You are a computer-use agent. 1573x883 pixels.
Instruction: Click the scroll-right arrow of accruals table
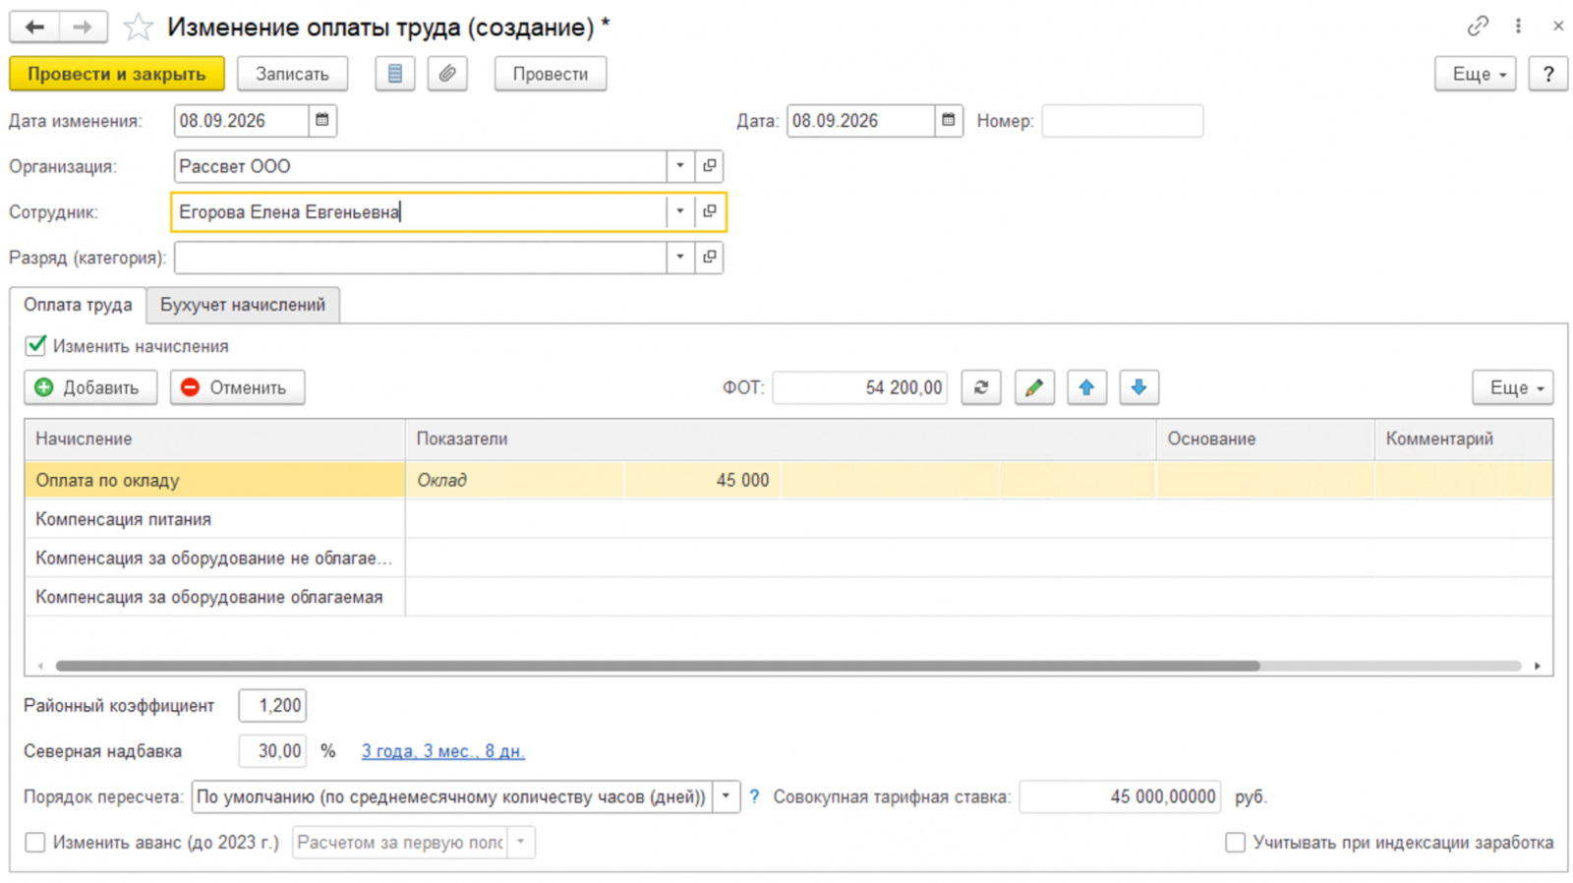[1538, 666]
